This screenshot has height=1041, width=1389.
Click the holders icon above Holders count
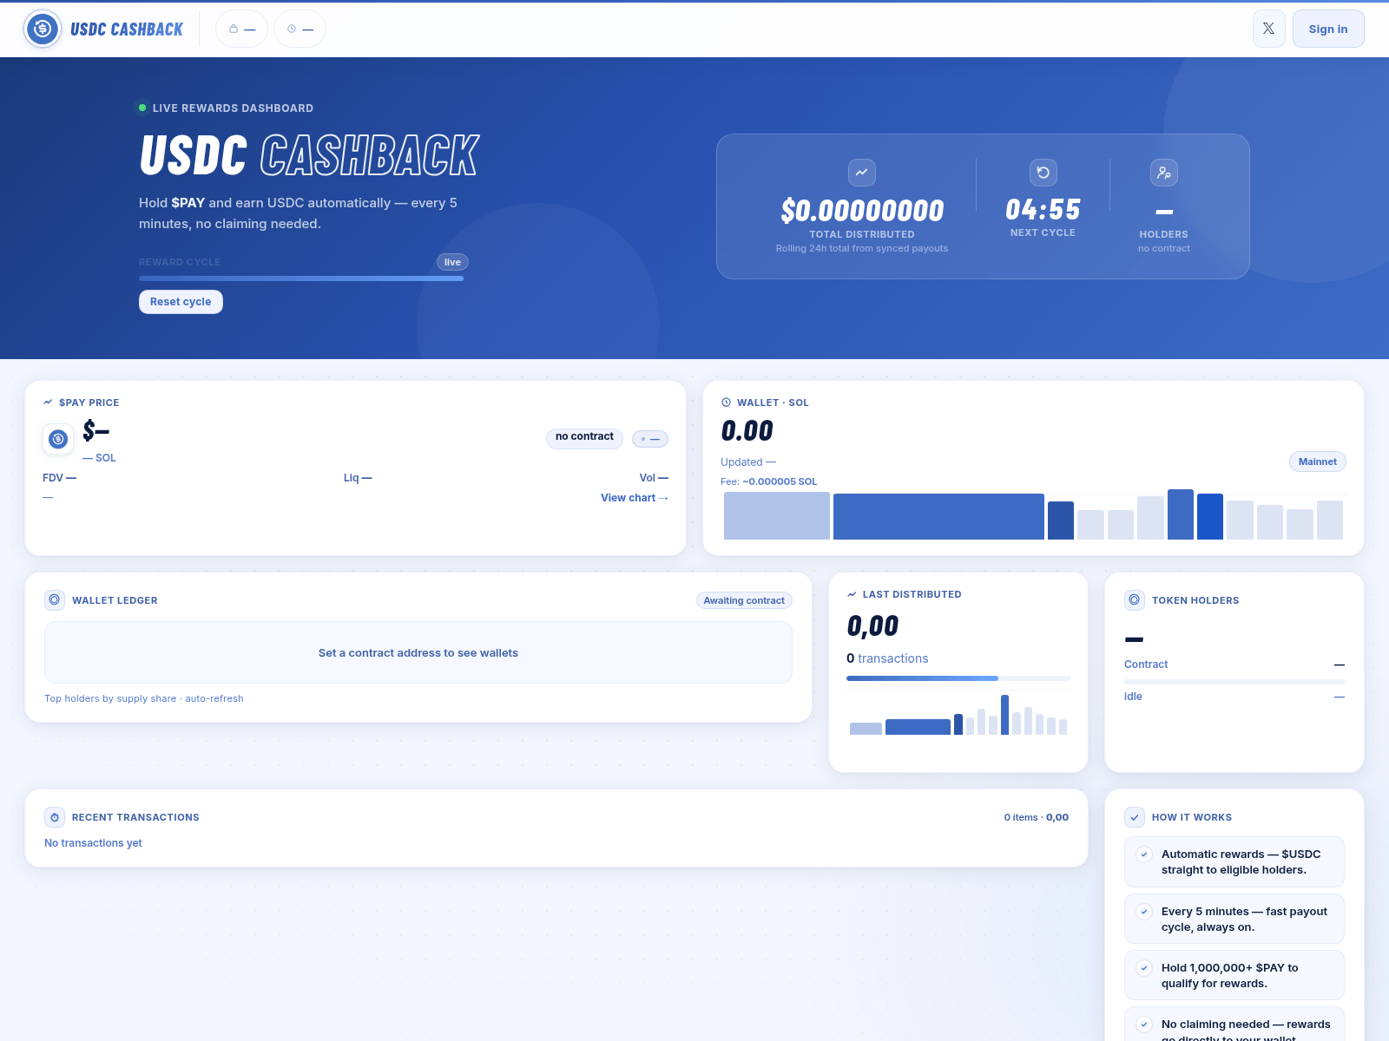click(1163, 173)
